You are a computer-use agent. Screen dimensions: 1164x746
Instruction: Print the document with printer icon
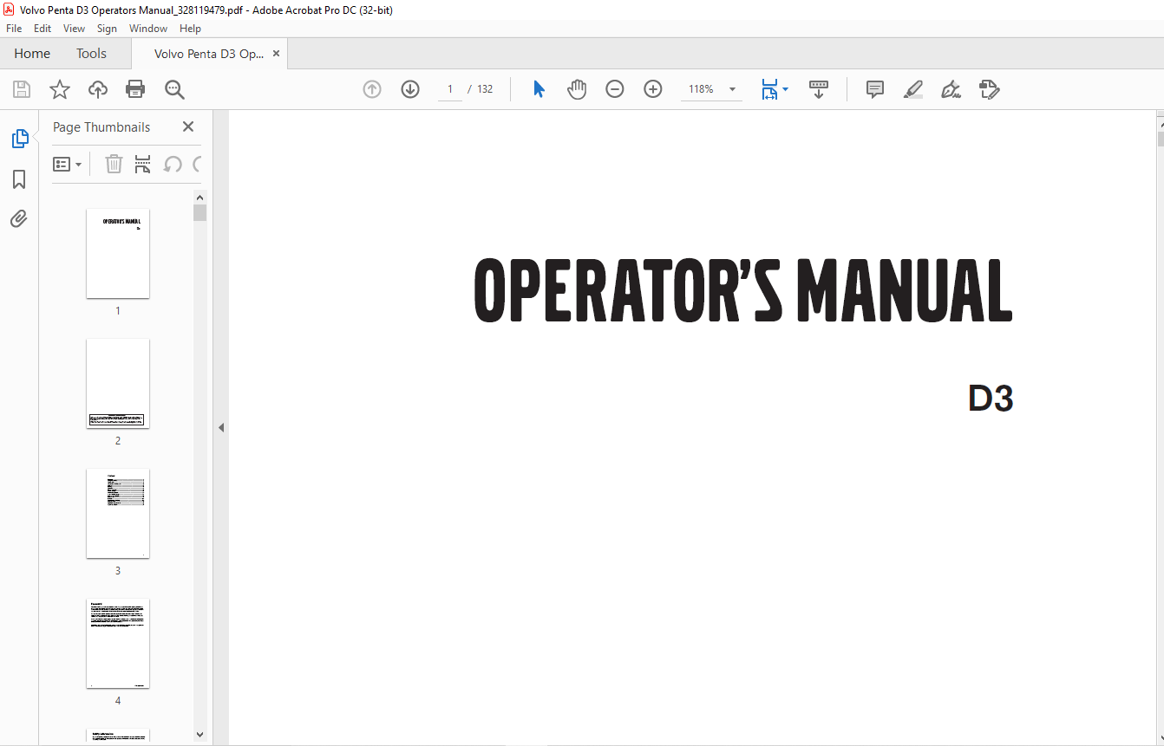[x=135, y=89]
